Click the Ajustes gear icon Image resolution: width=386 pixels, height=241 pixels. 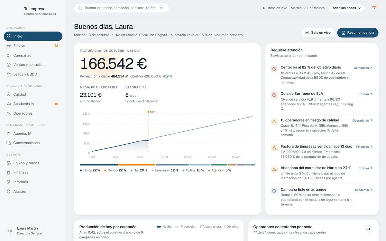9,192
